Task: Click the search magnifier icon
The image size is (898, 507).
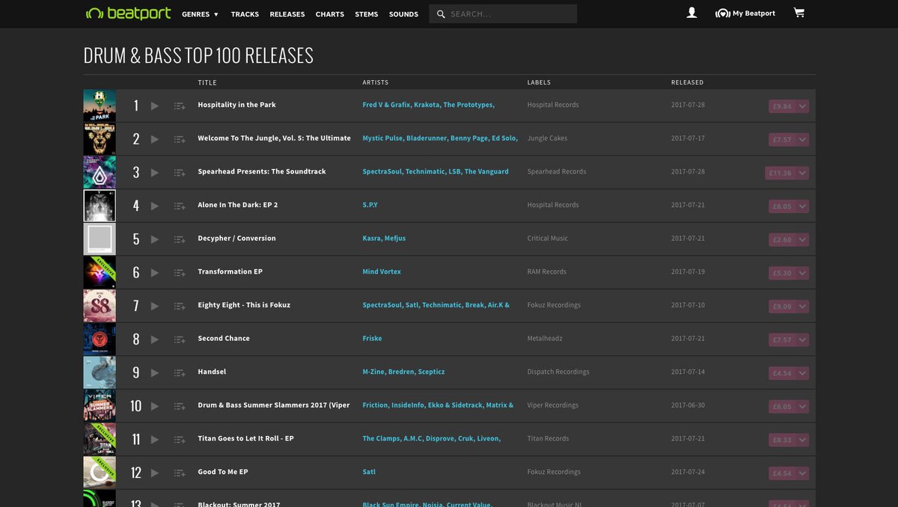Action: pos(441,14)
